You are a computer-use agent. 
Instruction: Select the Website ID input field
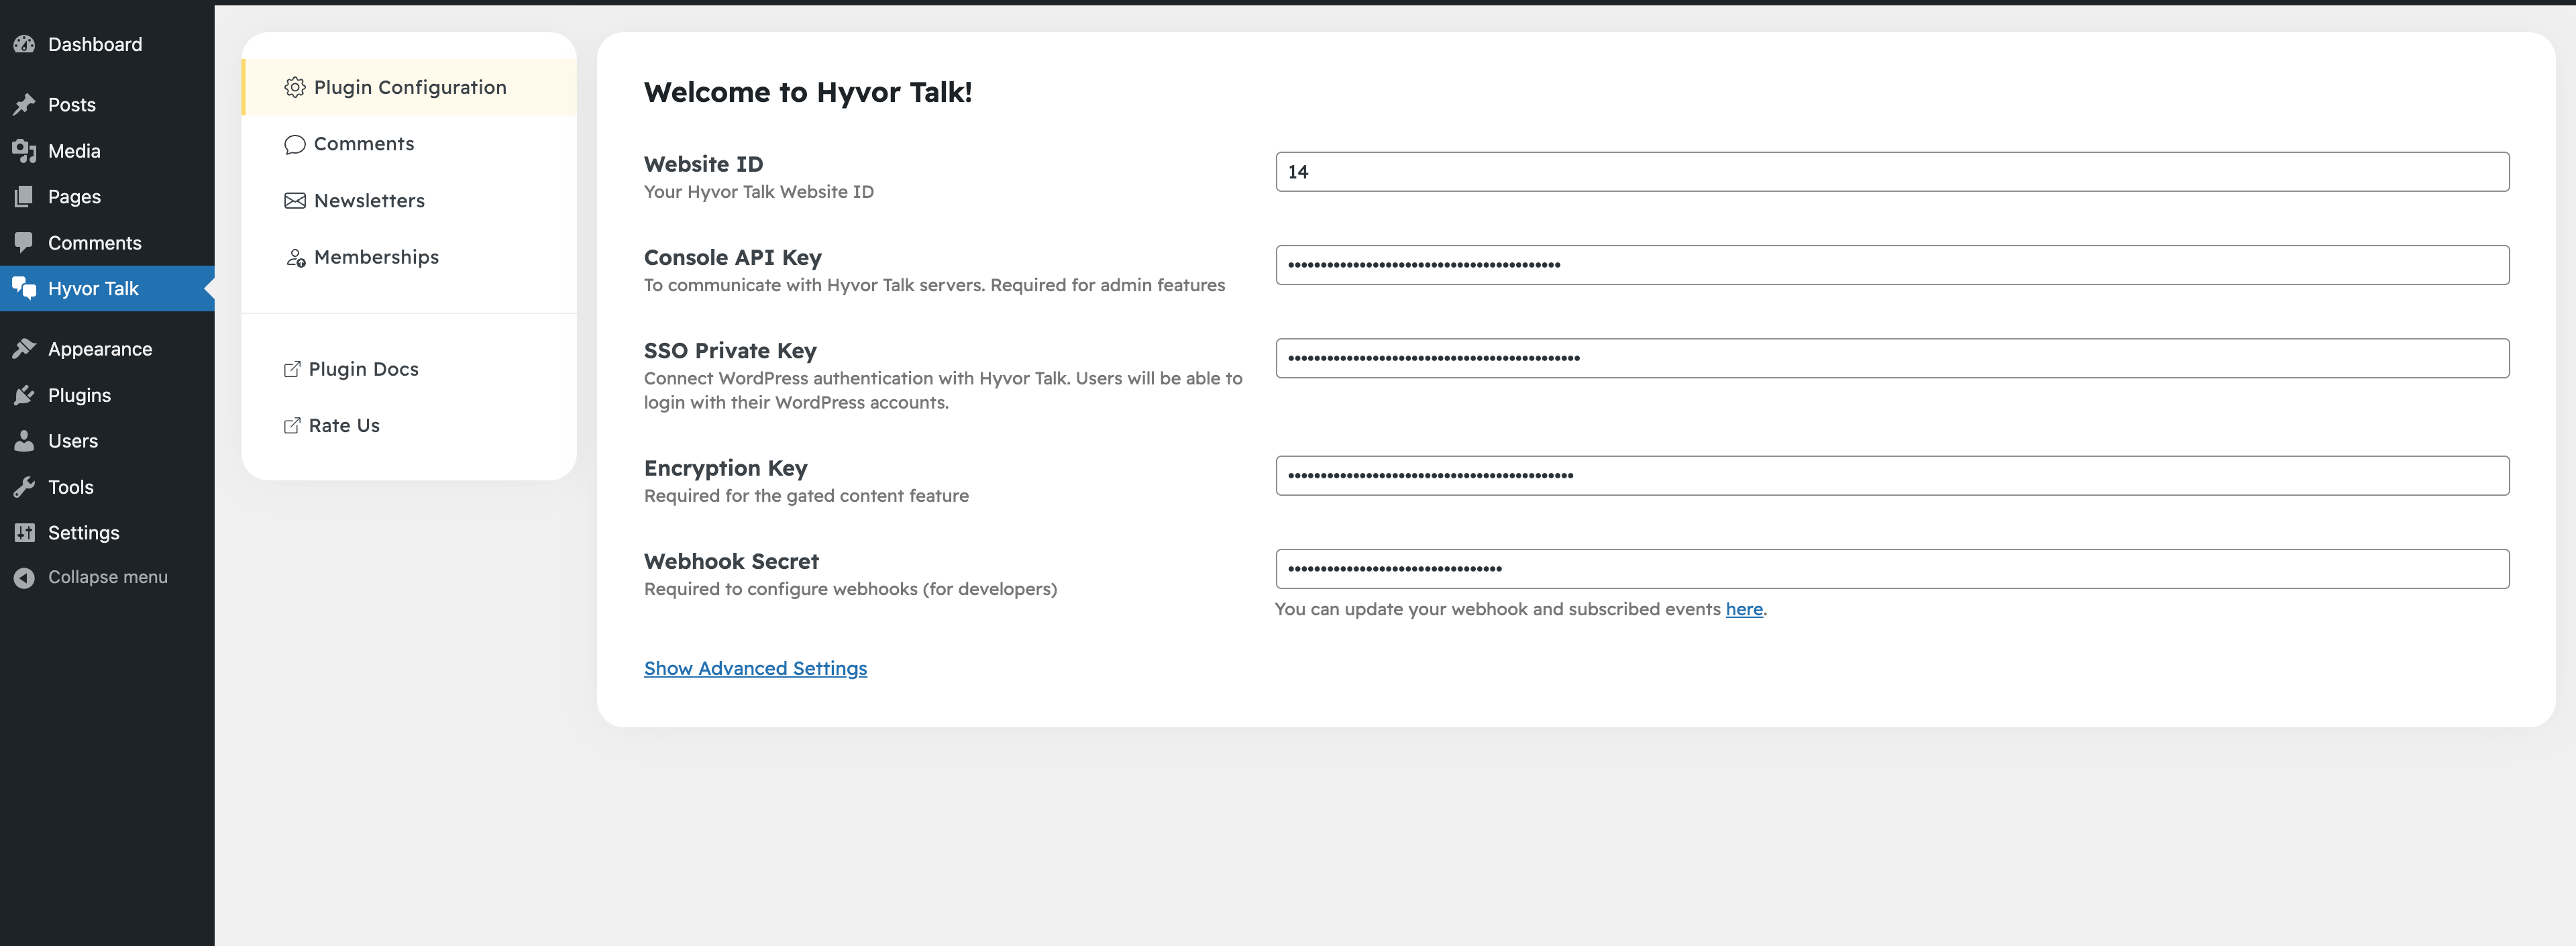(x=1891, y=171)
